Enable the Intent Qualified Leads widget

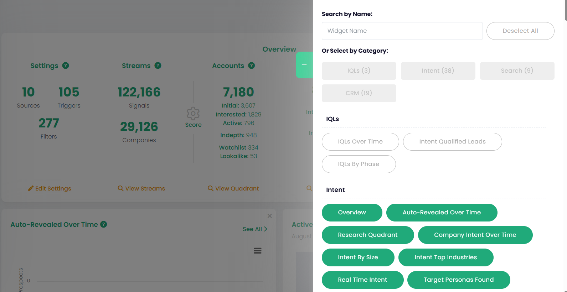pyautogui.click(x=452, y=142)
